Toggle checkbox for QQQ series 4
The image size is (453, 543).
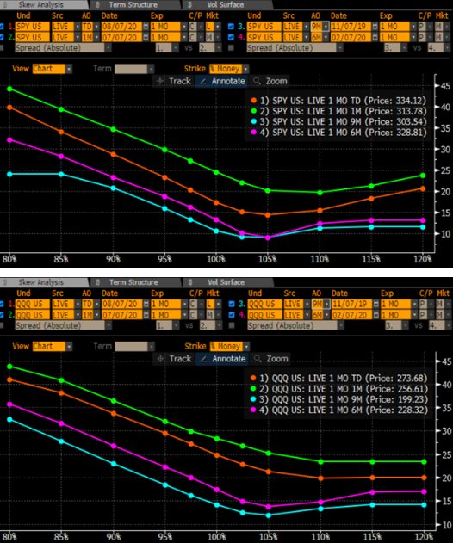pyautogui.click(x=232, y=315)
